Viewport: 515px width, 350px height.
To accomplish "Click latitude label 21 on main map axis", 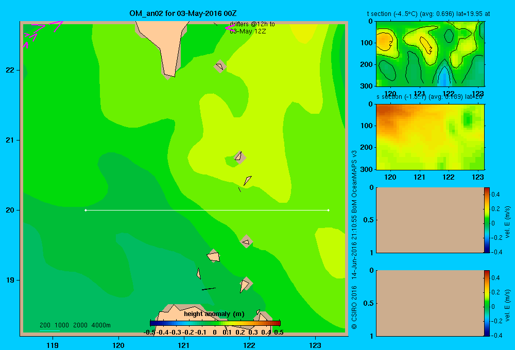I will coord(10,140).
